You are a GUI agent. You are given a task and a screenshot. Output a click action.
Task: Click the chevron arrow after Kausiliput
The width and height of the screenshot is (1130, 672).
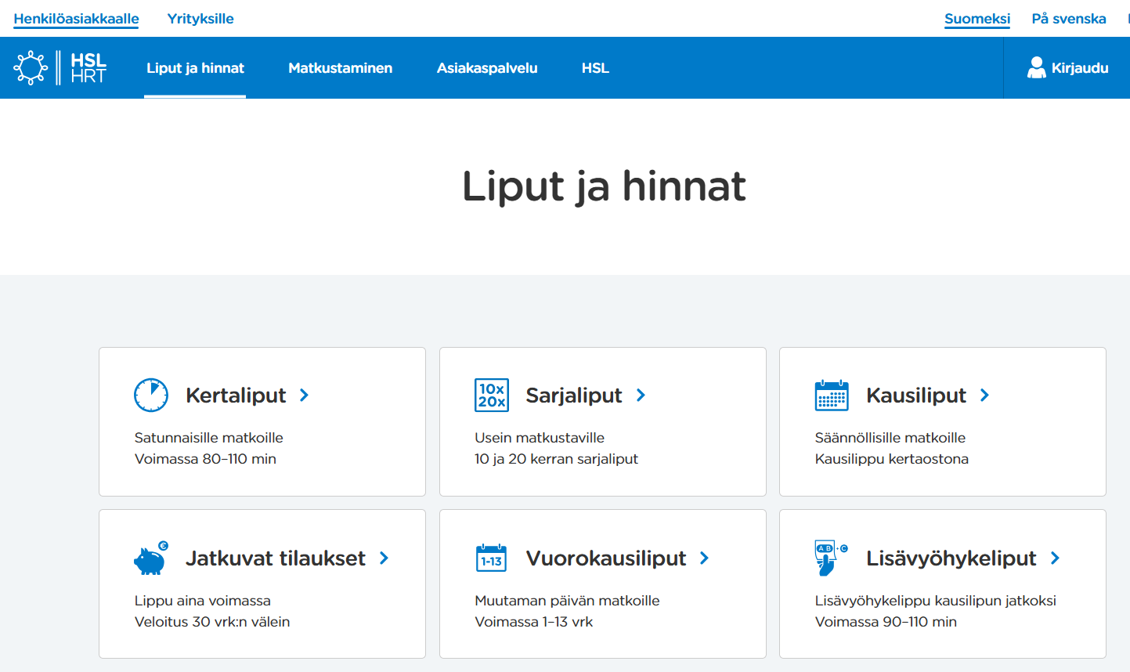click(985, 396)
